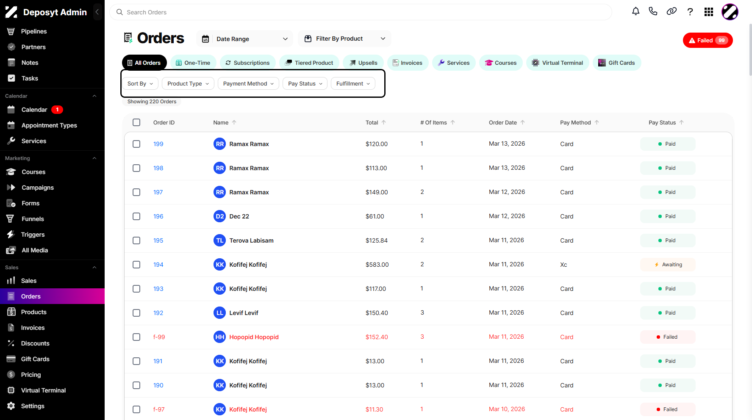Select the checkbox for order 194
This screenshot has height=420, width=752.
pos(136,265)
